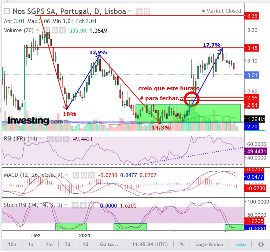Open timezone menu at 11:45:34 (UTC)

[150, 244]
